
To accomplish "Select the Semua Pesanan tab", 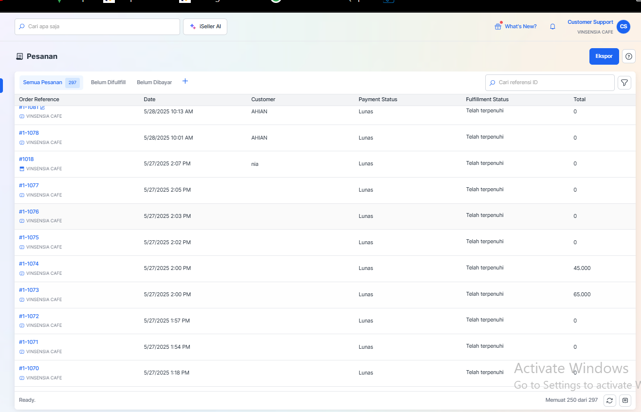I will pyautogui.click(x=43, y=83).
